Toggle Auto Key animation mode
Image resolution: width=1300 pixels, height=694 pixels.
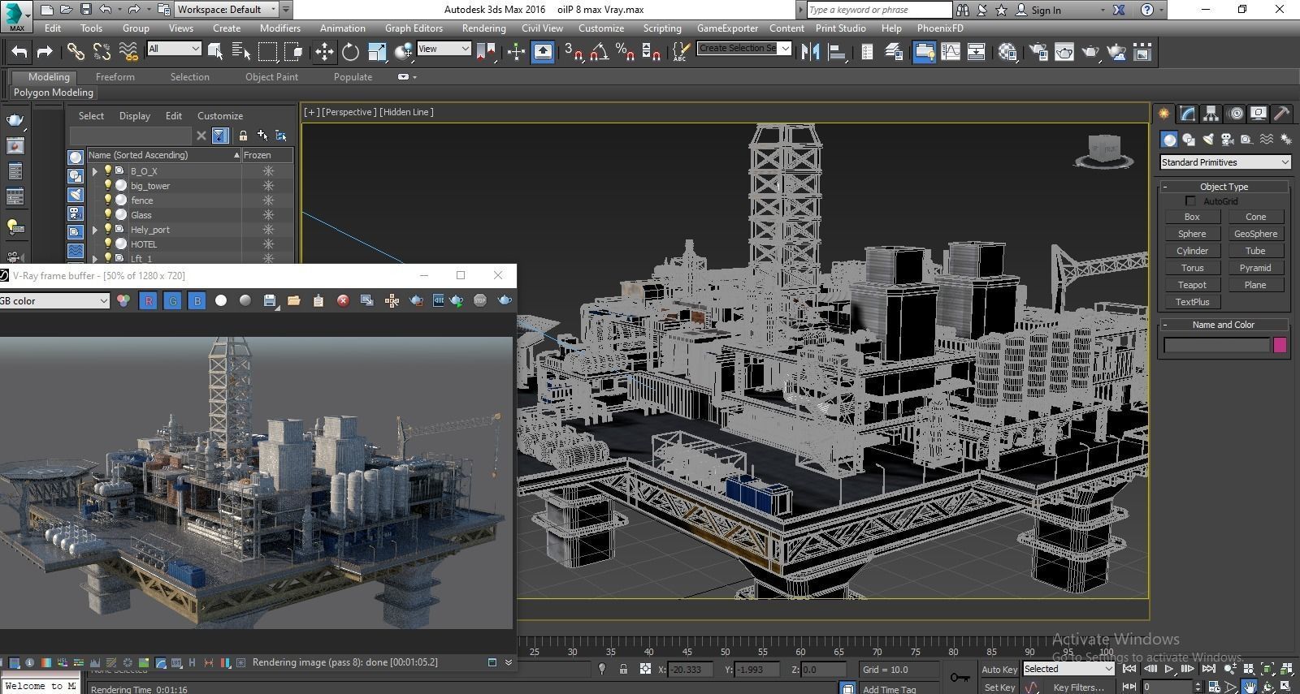tap(999, 670)
